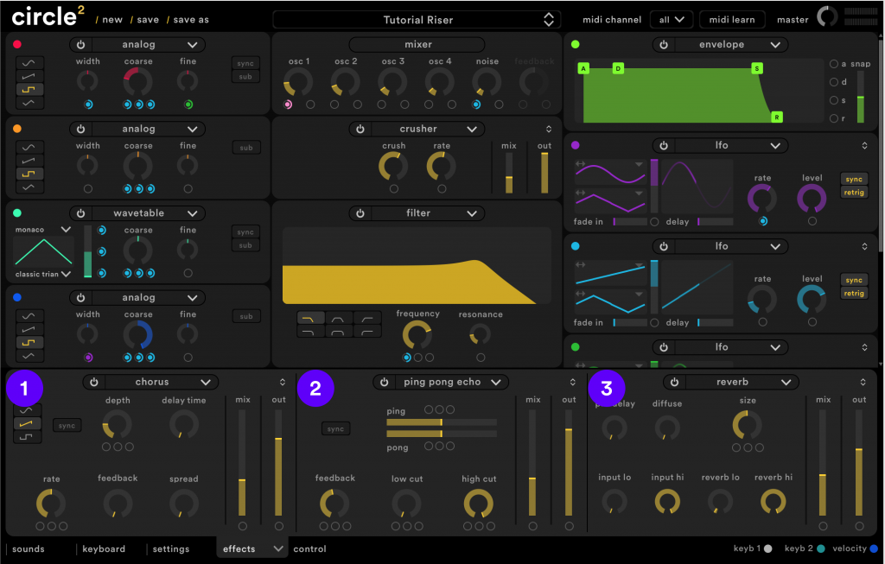The image size is (885, 564).
Task: Switch to the keyboard tab
Action: tap(104, 548)
